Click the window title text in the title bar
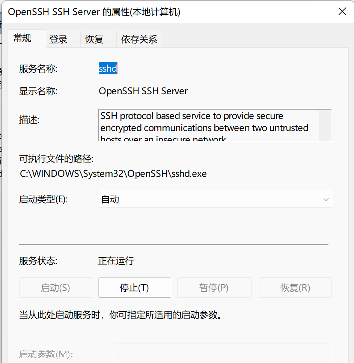Screen dimensions: 354x363 (x=94, y=12)
